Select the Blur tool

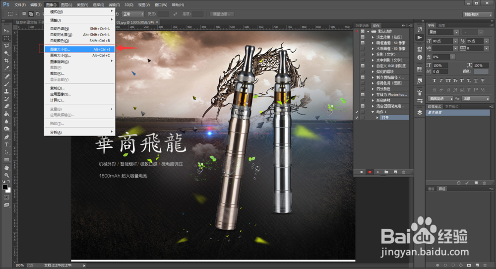[x=6, y=122]
